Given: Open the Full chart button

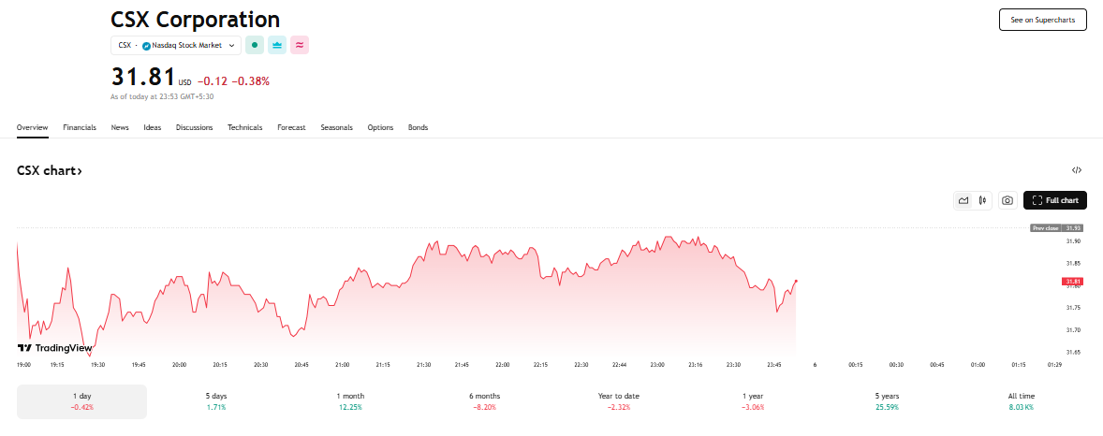Looking at the screenshot, I should click(1054, 200).
